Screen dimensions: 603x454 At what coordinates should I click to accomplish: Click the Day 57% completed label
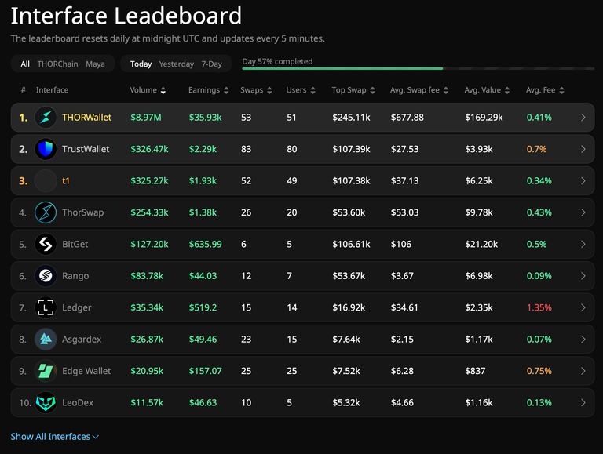[277, 61]
